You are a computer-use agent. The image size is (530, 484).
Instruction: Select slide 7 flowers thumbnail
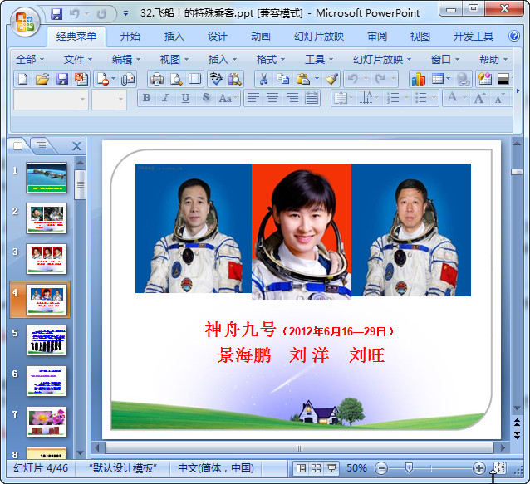point(47,422)
